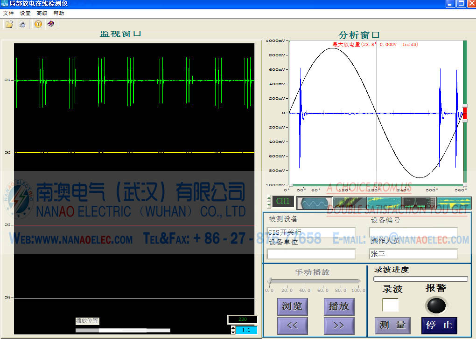Toggle the 录波 recording checkbox
Image resolution: width=476 pixels, height=339 pixels.
point(391,305)
